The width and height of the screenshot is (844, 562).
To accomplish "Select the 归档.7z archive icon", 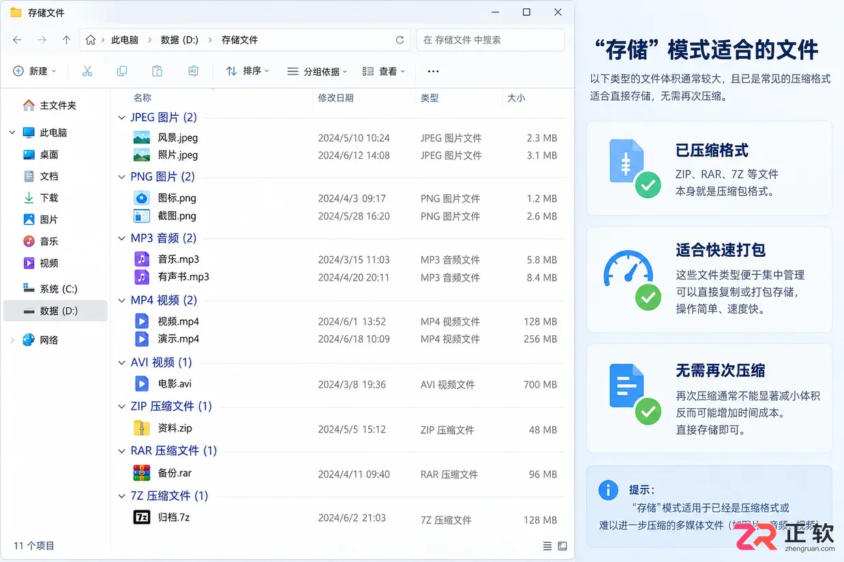I will [142, 517].
